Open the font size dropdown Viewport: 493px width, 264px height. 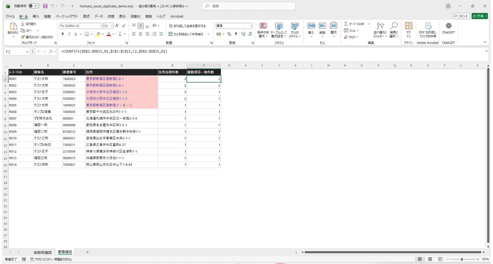[112, 26]
